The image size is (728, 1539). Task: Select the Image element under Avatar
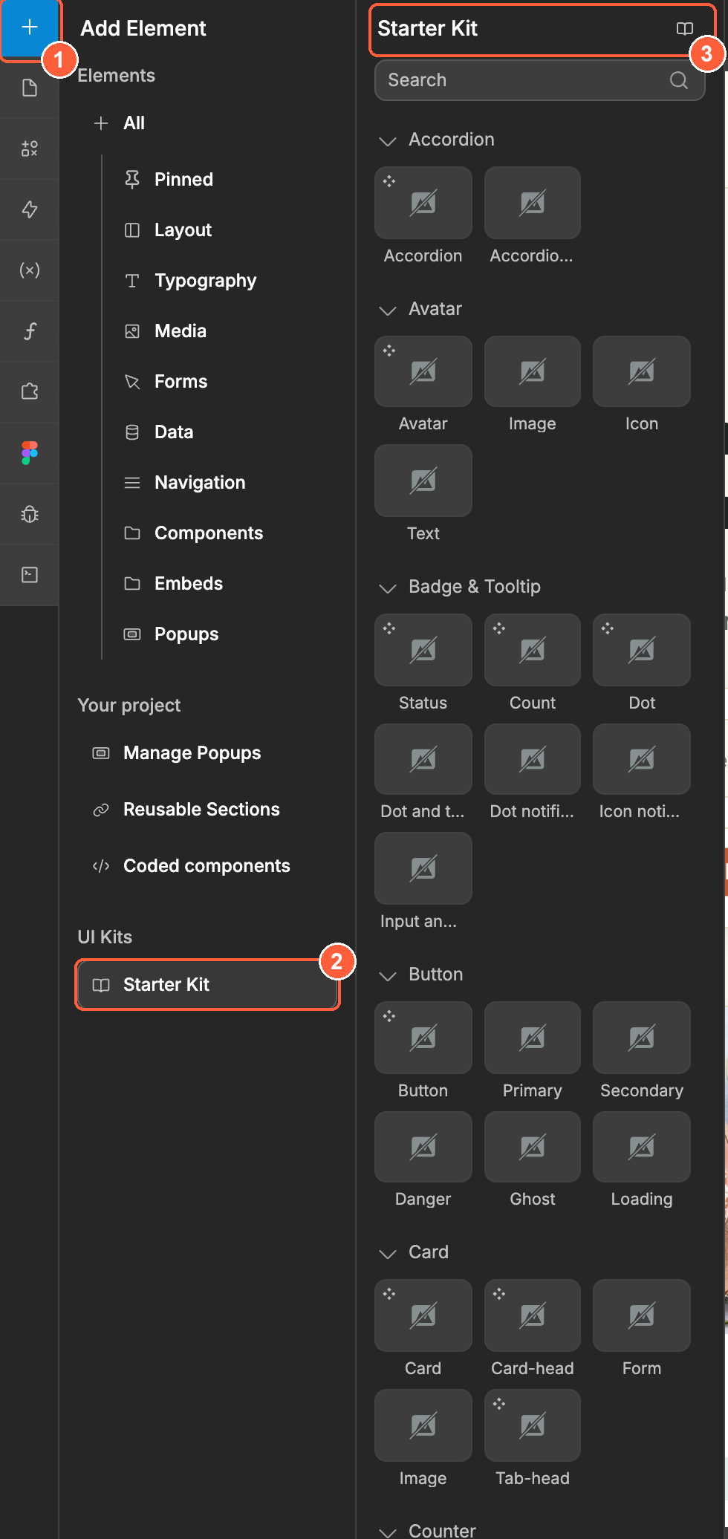533,371
